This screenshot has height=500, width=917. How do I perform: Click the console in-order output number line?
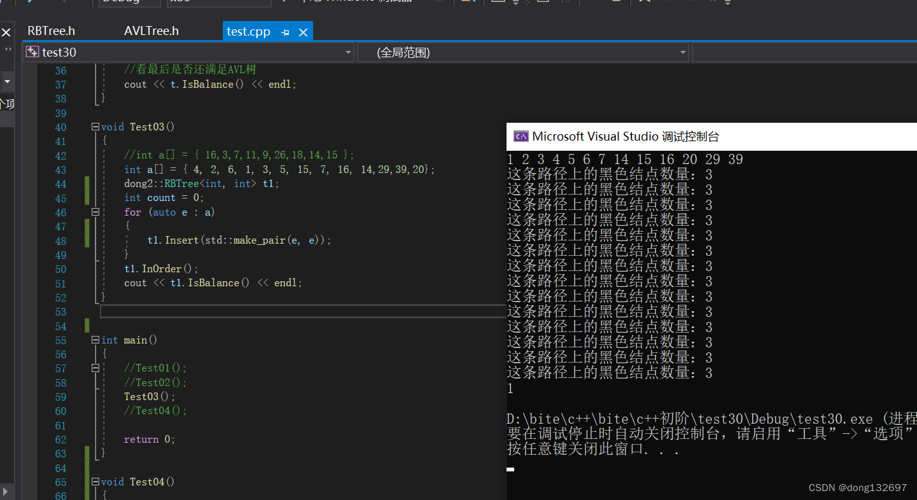625,159
